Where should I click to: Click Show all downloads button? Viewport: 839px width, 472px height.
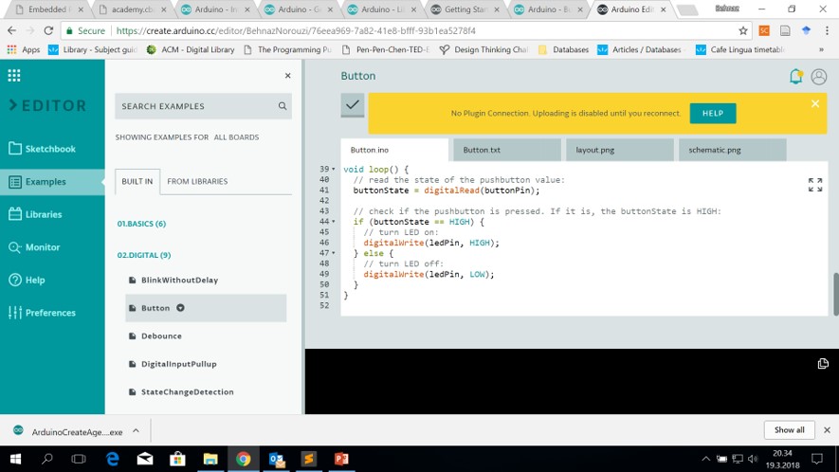790,429
